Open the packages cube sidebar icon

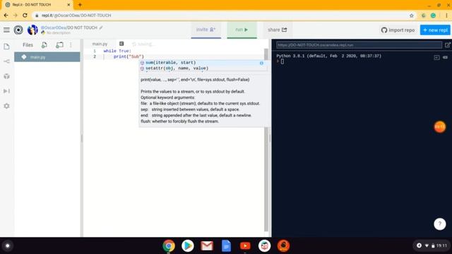pos(6,76)
